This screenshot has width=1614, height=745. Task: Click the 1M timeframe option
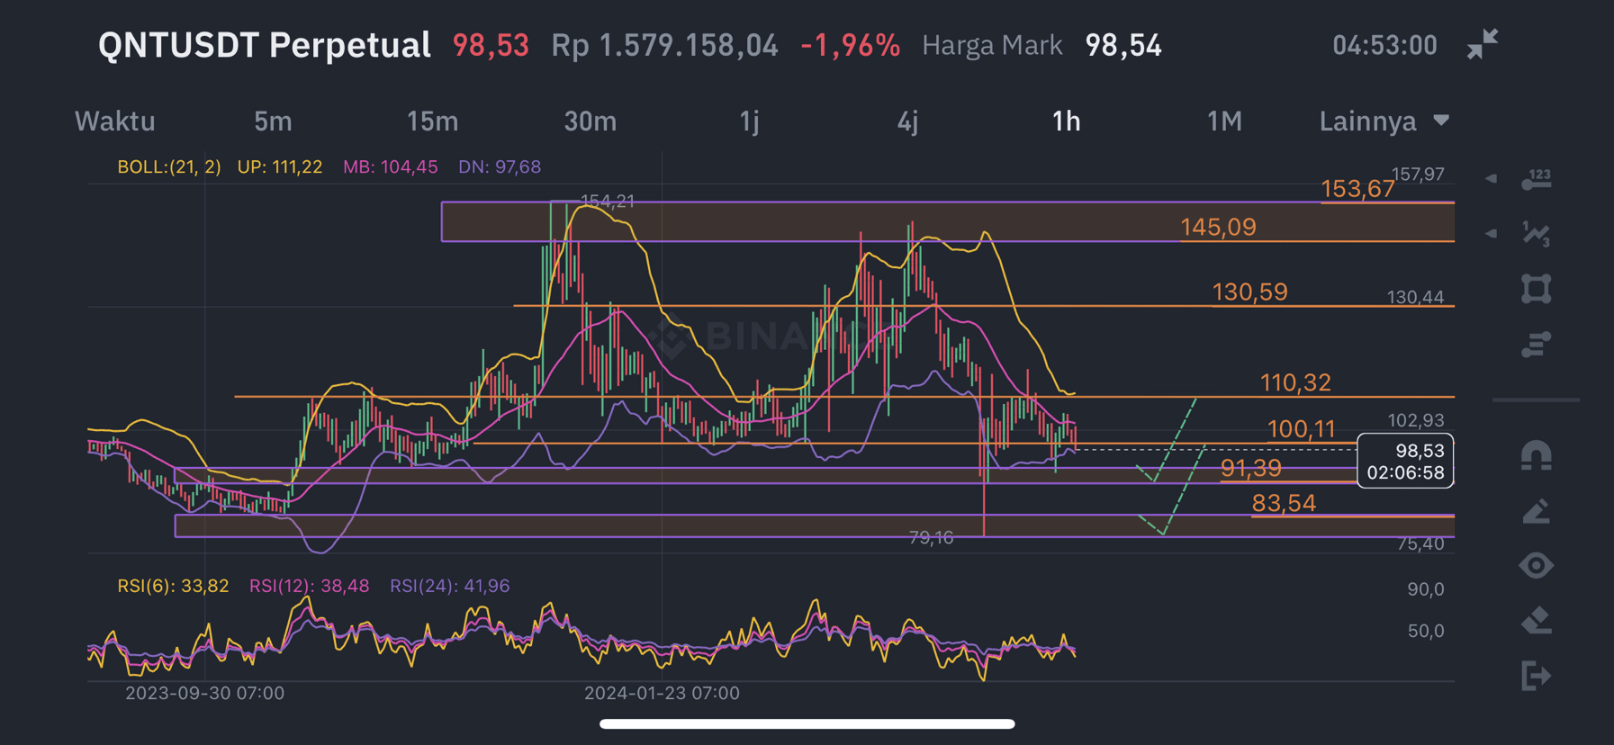click(x=1224, y=121)
